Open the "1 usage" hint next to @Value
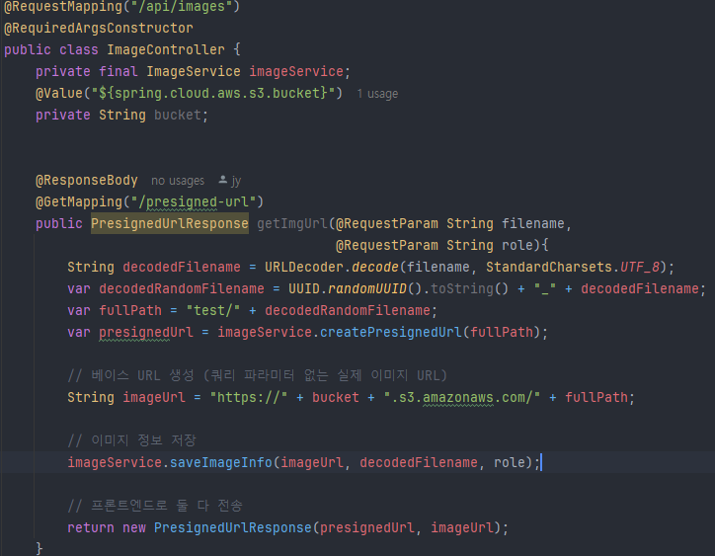The image size is (715, 556). 377,94
